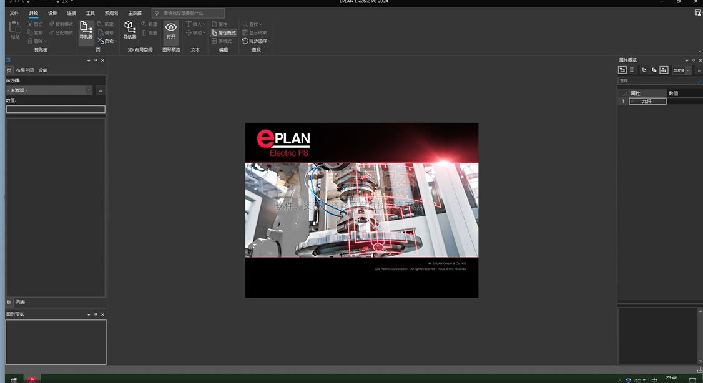Toggle 属性概览 in the edit ribbon group
The height and width of the screenshot is (383, 703).
pyautogui.click(x=223, y=32)
